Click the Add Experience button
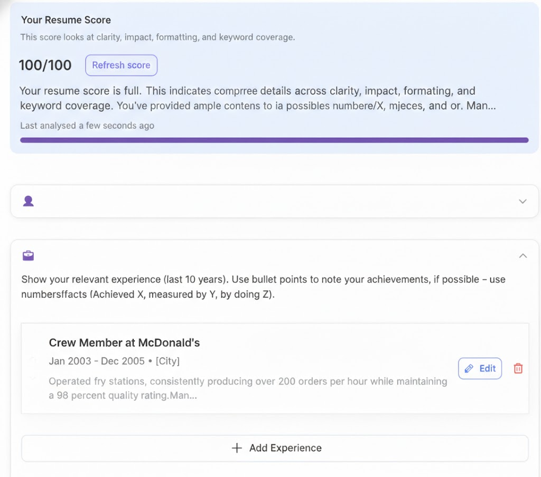 point(275,447)
